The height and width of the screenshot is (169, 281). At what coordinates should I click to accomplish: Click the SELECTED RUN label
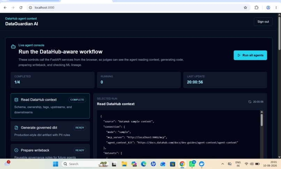coord(107,99)
